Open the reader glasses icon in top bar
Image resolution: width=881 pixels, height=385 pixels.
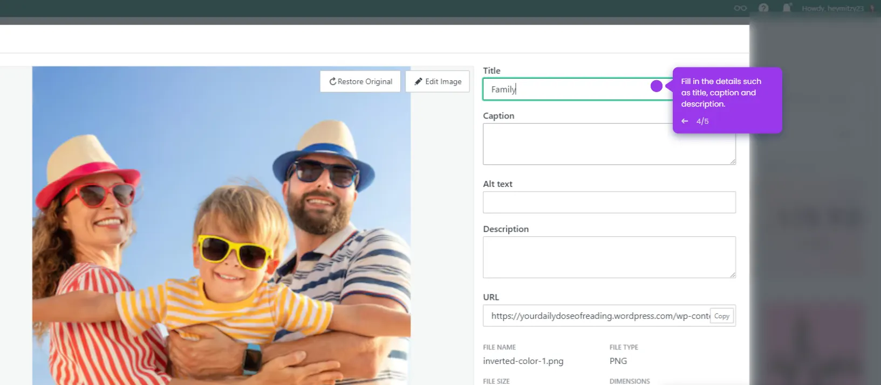coord(740,8)
